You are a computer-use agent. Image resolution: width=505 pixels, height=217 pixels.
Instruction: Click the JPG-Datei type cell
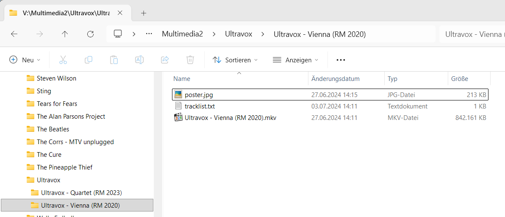(x=401, y=95)
